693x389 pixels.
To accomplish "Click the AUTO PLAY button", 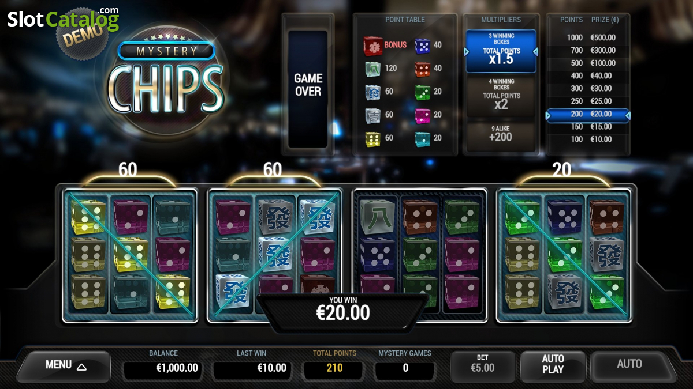I will (553, 364).
